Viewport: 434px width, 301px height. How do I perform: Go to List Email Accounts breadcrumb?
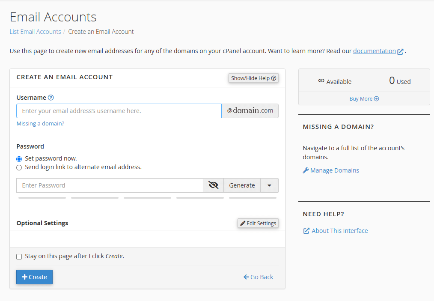(x=35, y=32)
